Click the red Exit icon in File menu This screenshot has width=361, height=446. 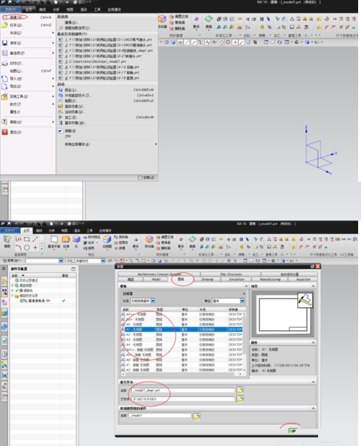click(4, 132)
